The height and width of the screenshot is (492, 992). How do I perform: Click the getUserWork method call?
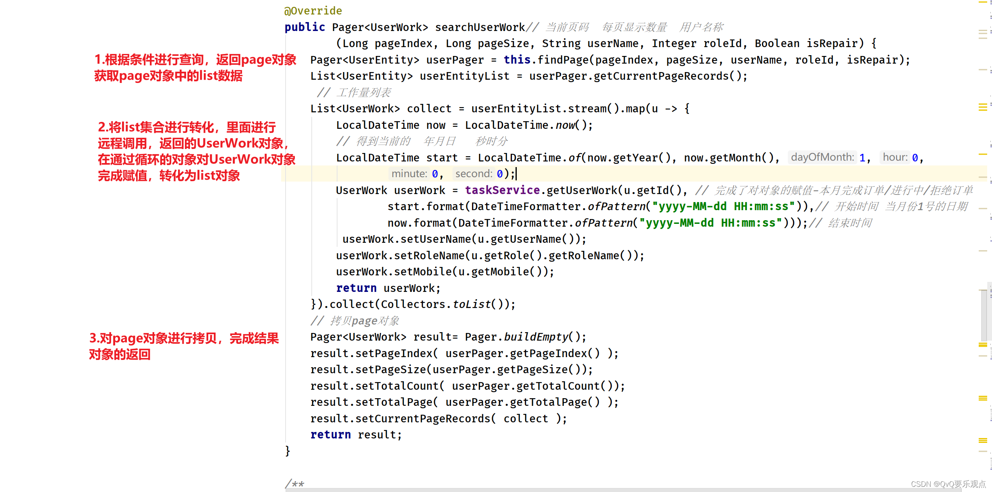[x=582, y=190]
